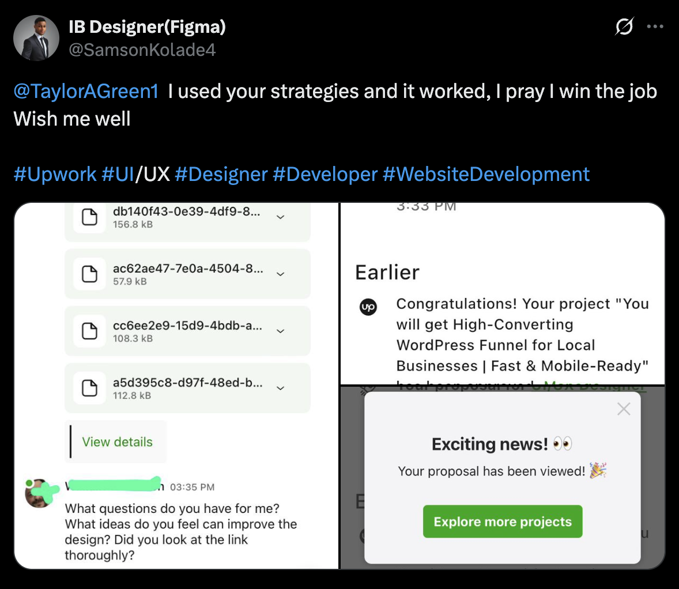
Task: Open the @TaylorAGreen1 mention
Action: tap(86, 92)
